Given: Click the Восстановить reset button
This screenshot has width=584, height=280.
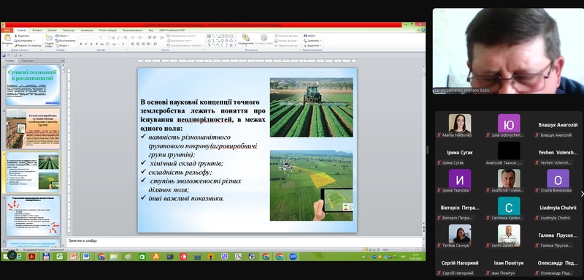Looking at the screenshot, I should (66, 41).
